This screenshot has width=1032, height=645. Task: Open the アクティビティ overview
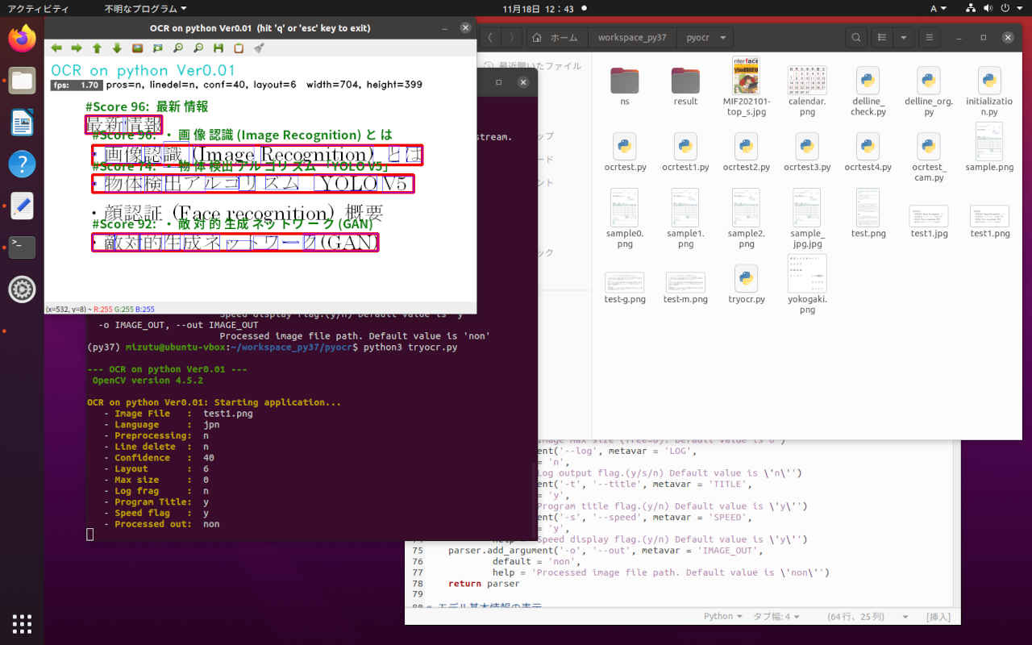[x=36, y=9]
